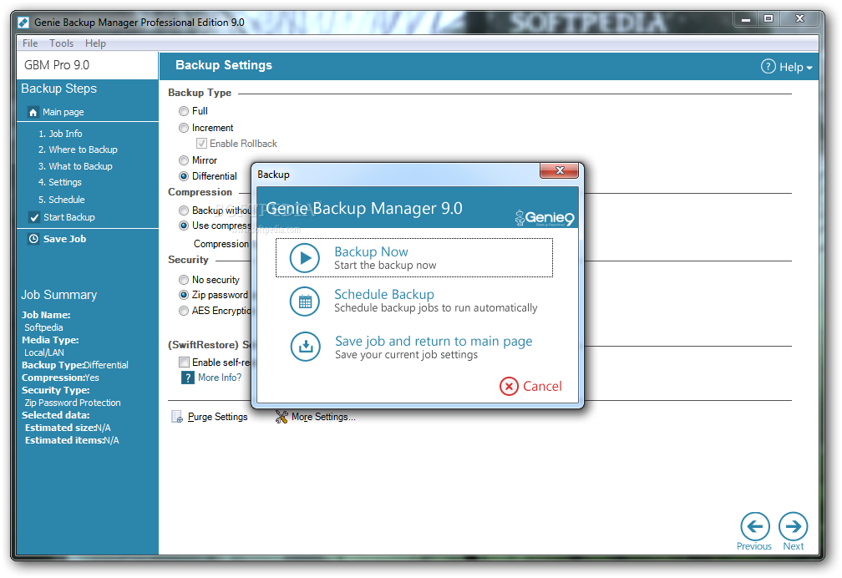Click the Backup Settings header title
This screenshot has width=842, height=578.
point(224,65)
